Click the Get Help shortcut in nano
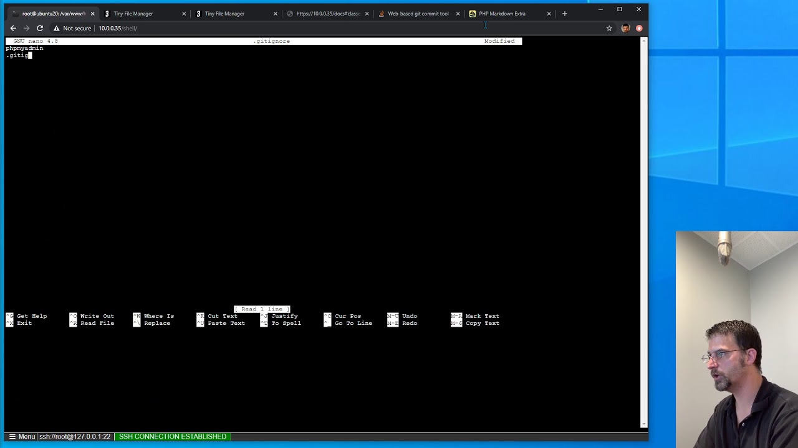The image size is (798, 448). pyautogui.click(x=26, y=316)
